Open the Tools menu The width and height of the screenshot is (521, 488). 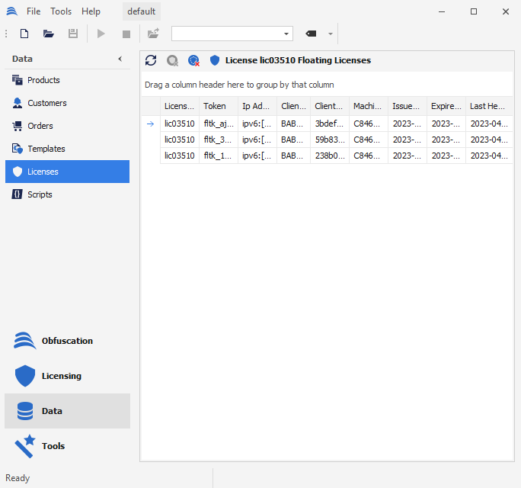(x=61, y=11)
